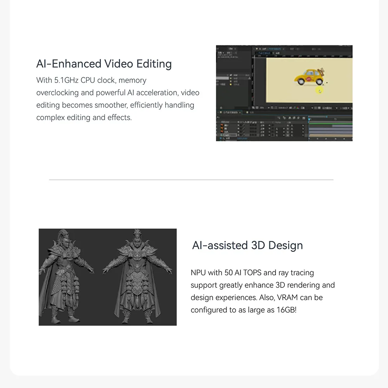
Task: Select the left side-view 3D character model
Action: click(x=66, y=276)
